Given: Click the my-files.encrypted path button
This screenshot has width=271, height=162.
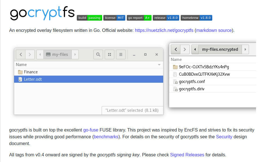Looking at the screenshot, I should coord(220,49).
